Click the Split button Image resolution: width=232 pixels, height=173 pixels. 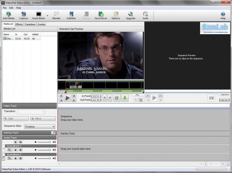point(16,119)
